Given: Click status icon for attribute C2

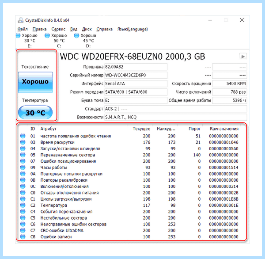Looking at the screenshot, I should coord(23,205).
